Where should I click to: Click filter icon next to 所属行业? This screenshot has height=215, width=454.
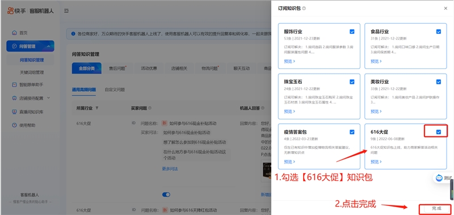[x=96, y=108]
